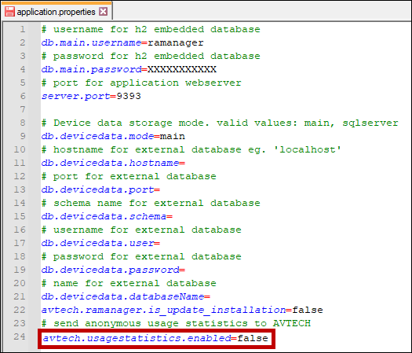Screen dimensions: 412x353
Task: Click the red save icon on application.properties tab
Action: point(9,12)
